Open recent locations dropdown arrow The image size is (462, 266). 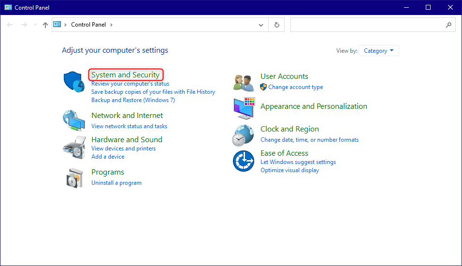[35, 25]
